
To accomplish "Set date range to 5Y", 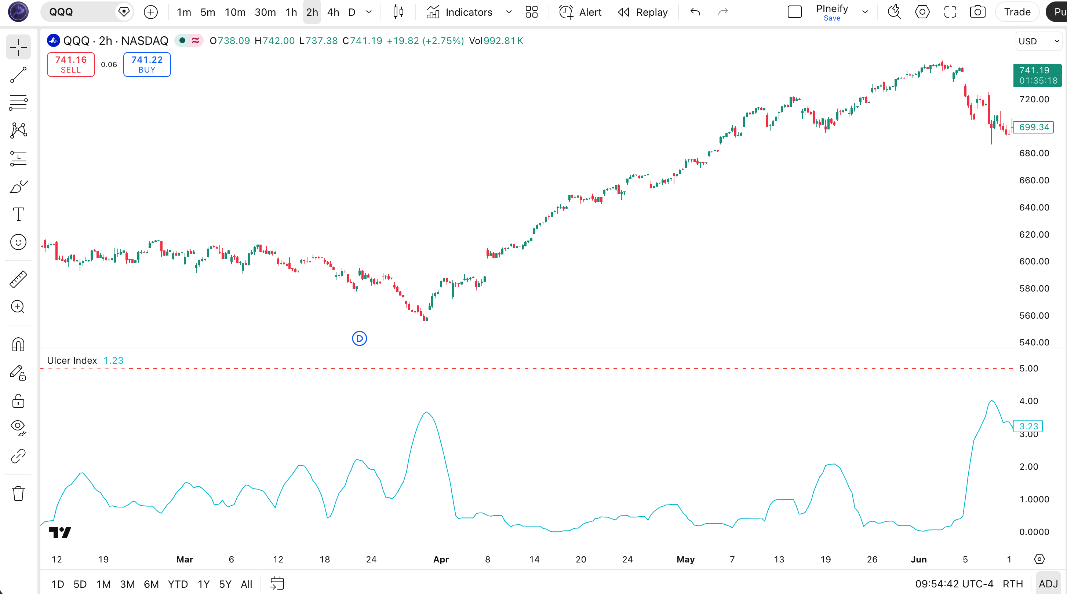I will point(225,584).
